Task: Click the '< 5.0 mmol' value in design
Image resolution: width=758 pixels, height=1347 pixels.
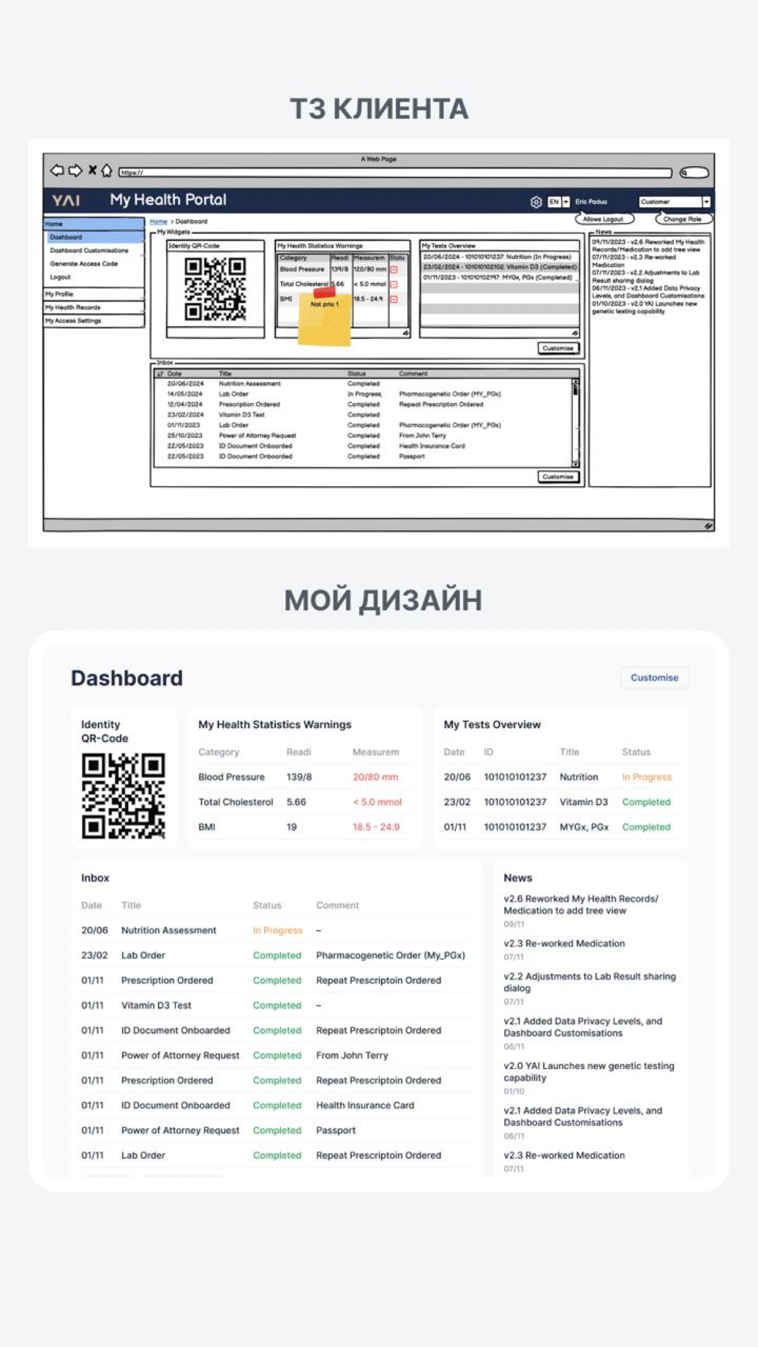Action: (377, 802)
